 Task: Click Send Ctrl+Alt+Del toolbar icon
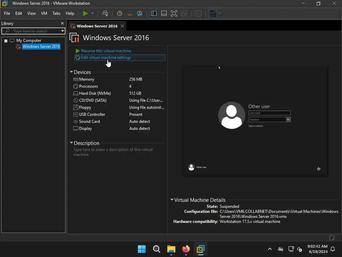pos(105,13)
